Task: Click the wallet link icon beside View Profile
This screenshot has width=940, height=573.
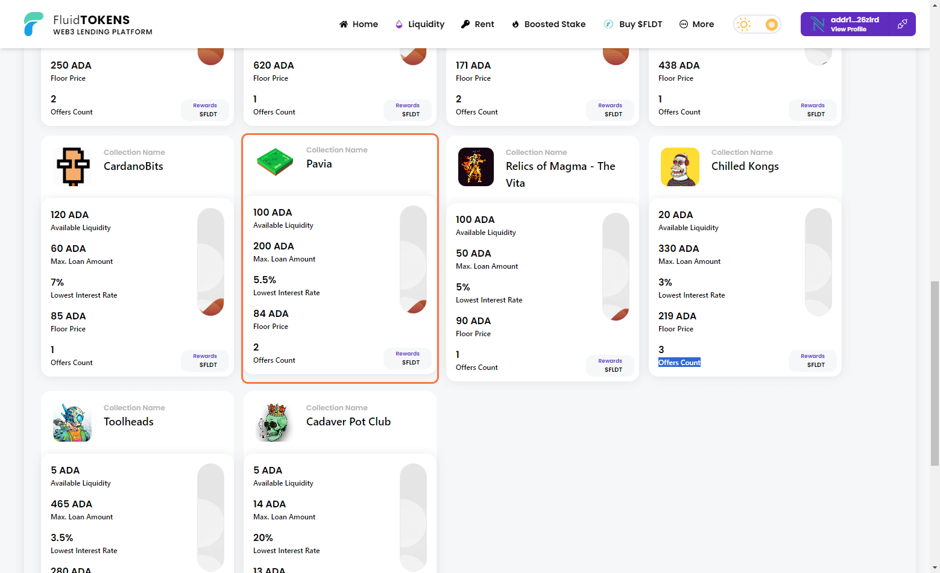Action: (902, 24)
